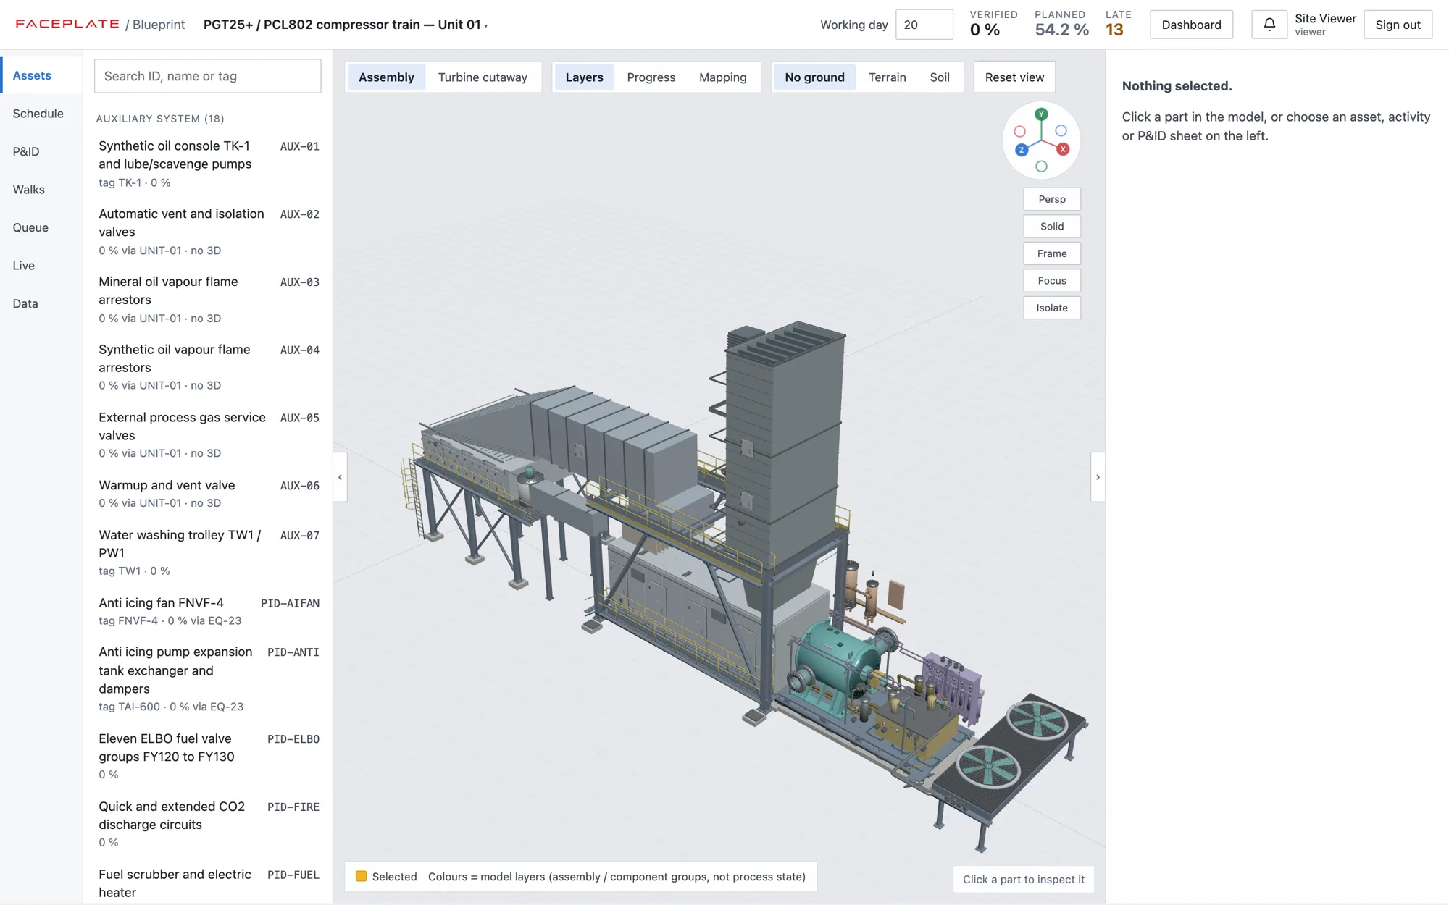Switch to Assembly view
The image size is (1449, 905).
point(386,77)
